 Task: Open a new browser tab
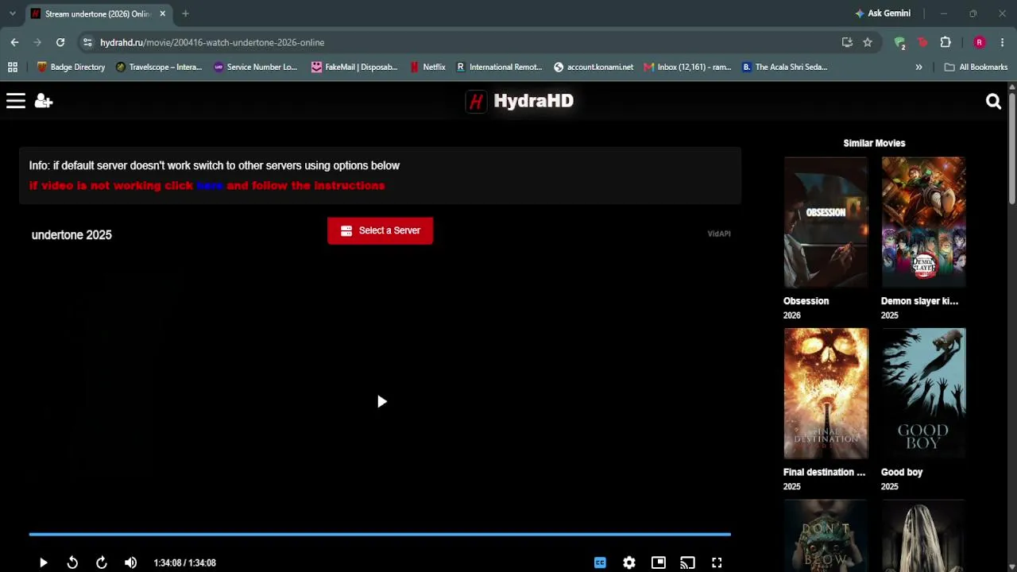pos(185,14)
